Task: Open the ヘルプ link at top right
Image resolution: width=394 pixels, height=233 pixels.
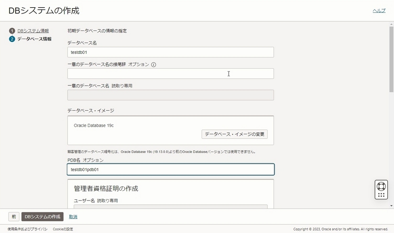Action: pyautogui.click(x=379, y=10)
